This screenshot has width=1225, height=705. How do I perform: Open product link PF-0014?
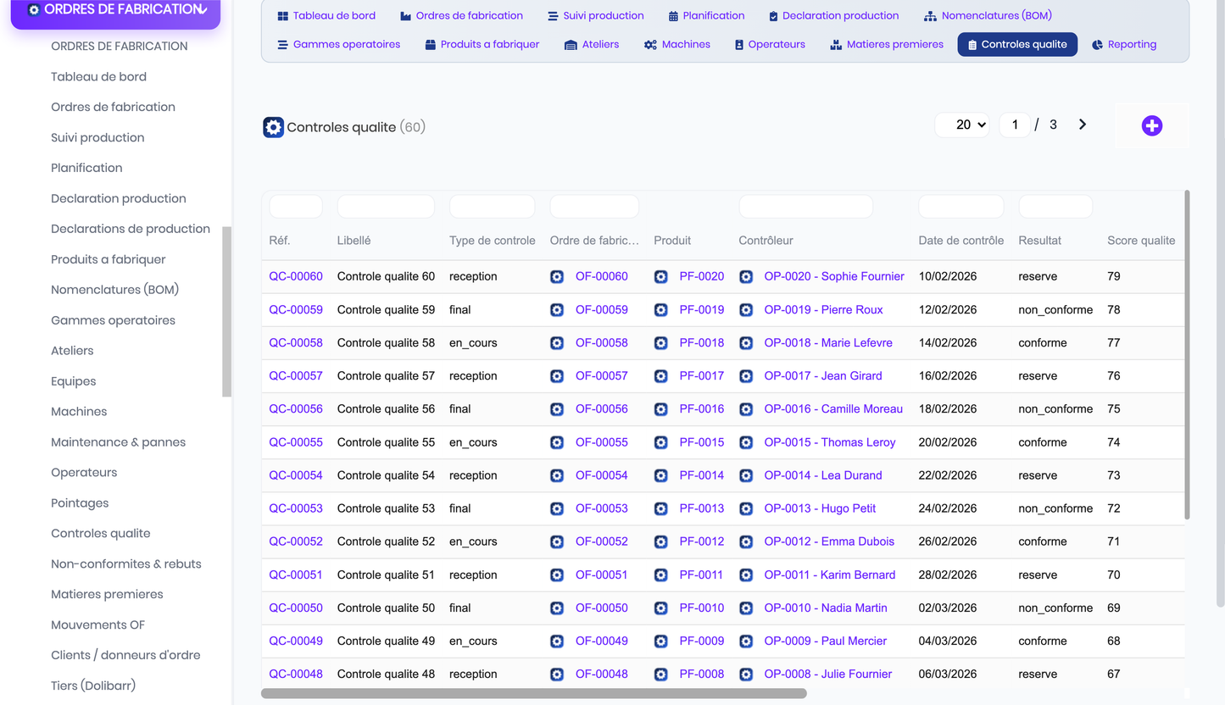pos(702,475)
